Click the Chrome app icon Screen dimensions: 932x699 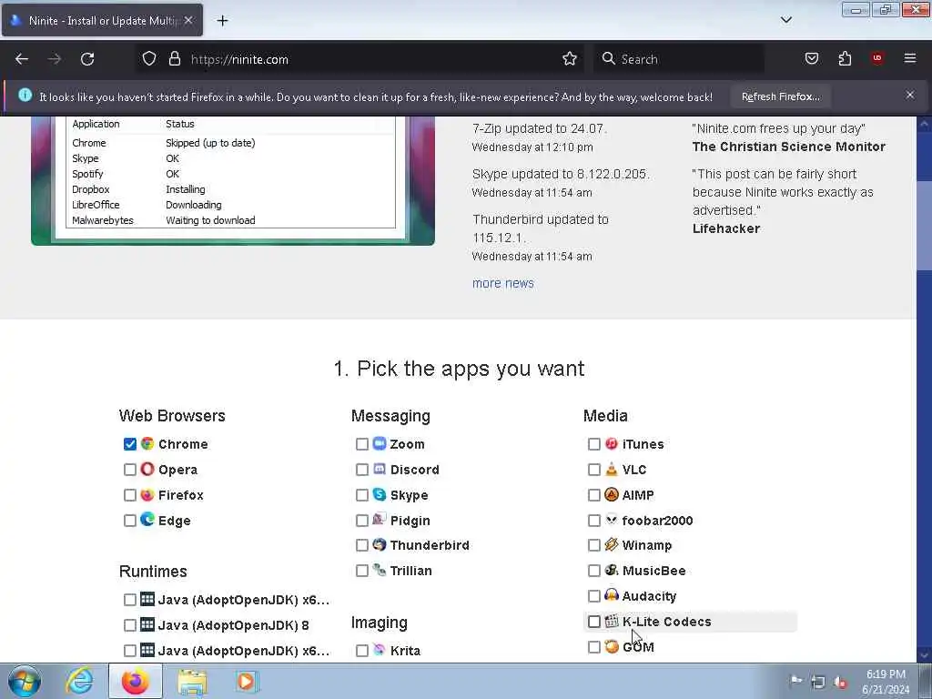[147, 443]
